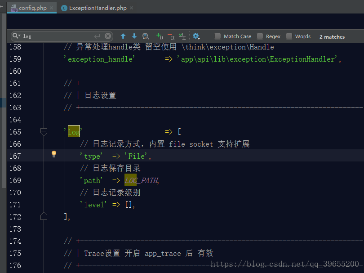This screenshot has height=273, width=364.
Task: Unselect occurrence with the red minus icon
Action: coord(171,36)
